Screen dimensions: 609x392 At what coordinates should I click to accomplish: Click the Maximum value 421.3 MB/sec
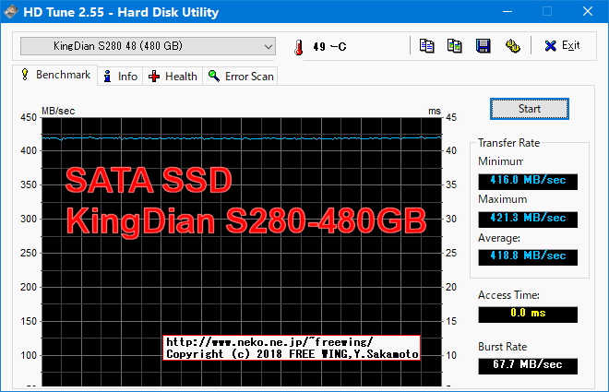528,219
